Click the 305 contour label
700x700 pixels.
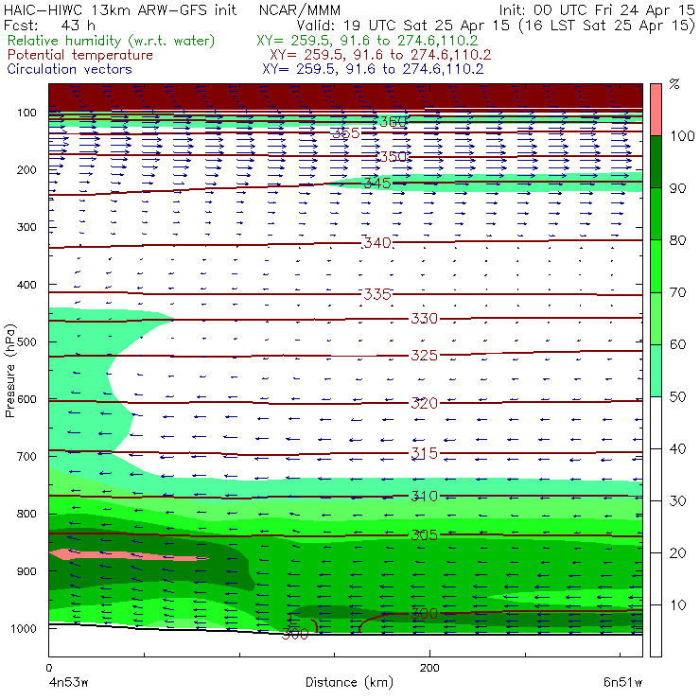[x=424, y=534]
